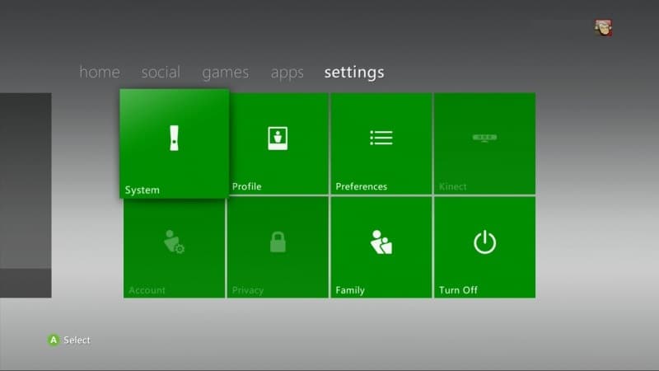This screenshot has height=371, width=659.
Task: Open the Family settings tile
Action: (381, 247)
